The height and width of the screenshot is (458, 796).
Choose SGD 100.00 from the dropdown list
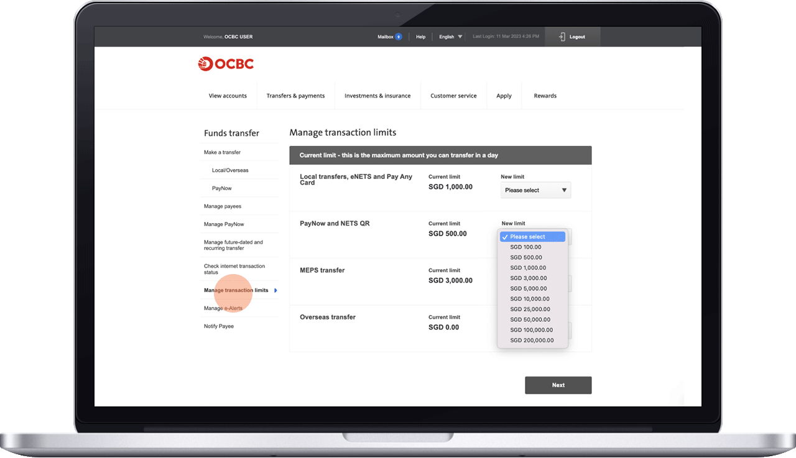pos(525,247)
